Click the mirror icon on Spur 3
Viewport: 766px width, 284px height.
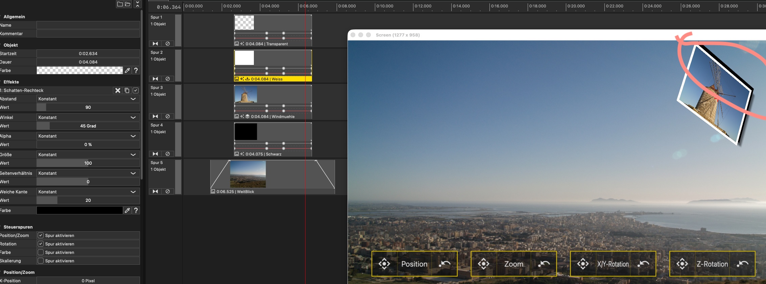point(155,116)
